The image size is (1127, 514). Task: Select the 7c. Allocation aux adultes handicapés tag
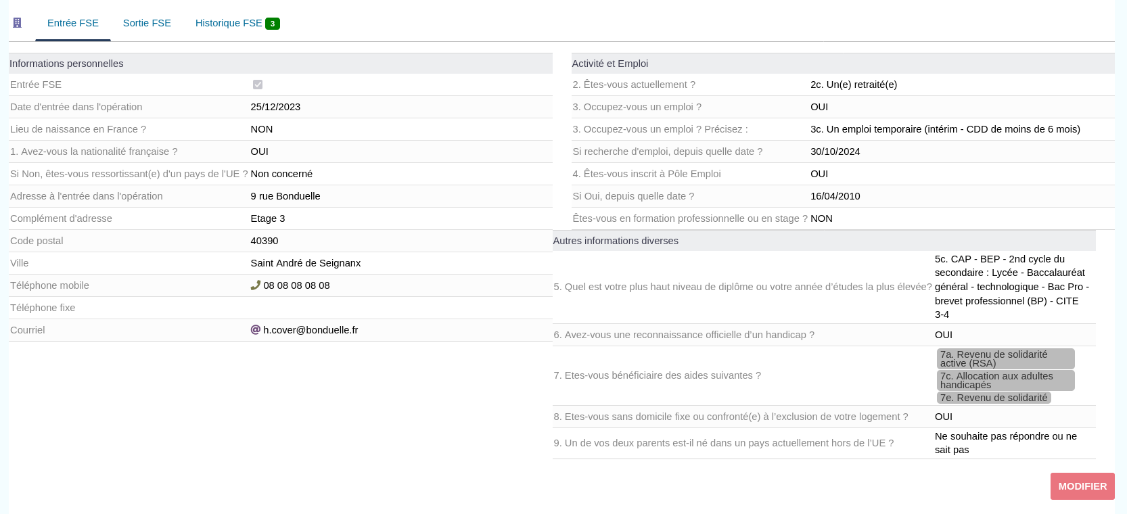(1005, 380)
